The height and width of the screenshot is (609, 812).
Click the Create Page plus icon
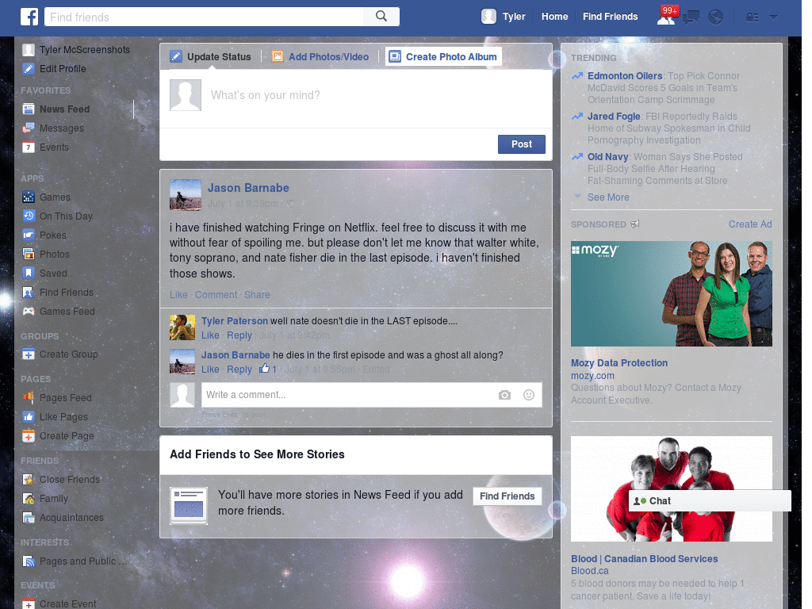tap(29, 436)
